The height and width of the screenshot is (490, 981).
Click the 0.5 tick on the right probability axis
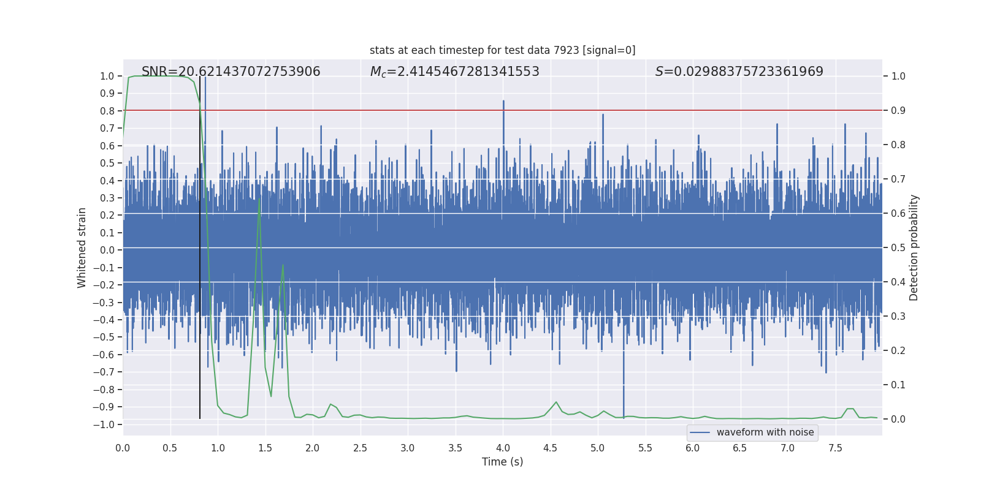[898, 248]
